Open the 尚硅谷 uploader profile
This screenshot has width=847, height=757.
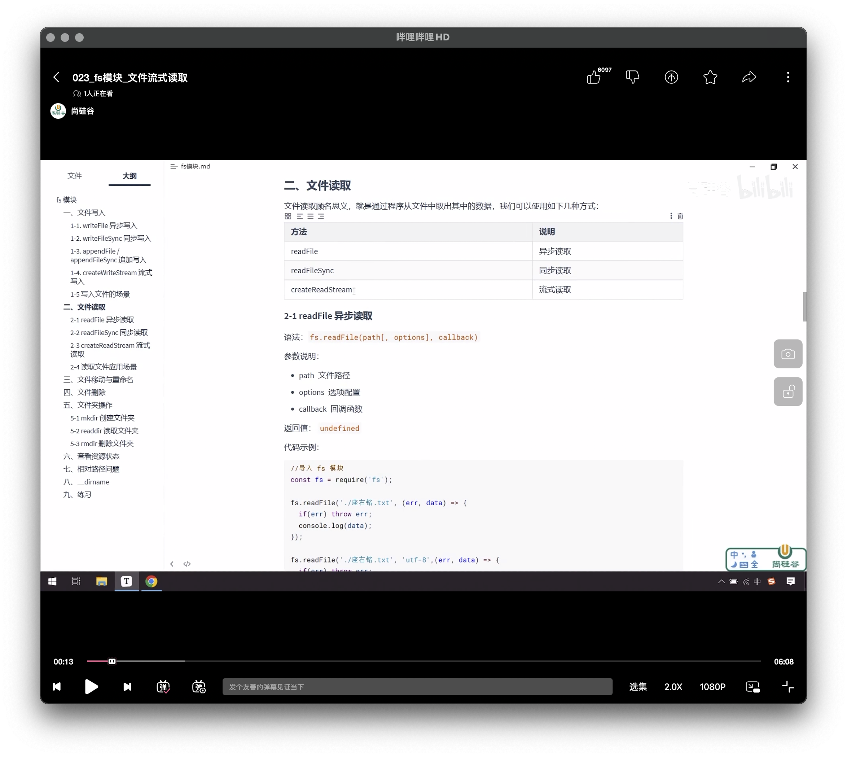click(x=82, y=111)
